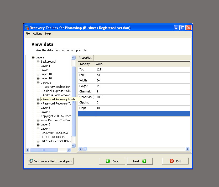Expand the Layer 5 node
This screenshot has height=187, width=219.
coord(38,108)
